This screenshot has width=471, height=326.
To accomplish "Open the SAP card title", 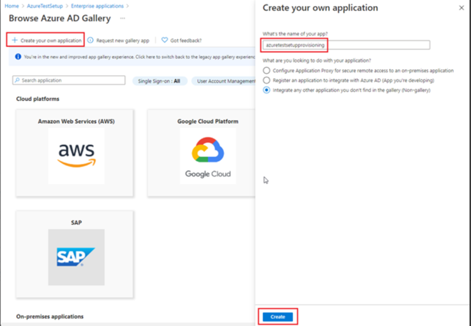I will click(x=76, y=222).
